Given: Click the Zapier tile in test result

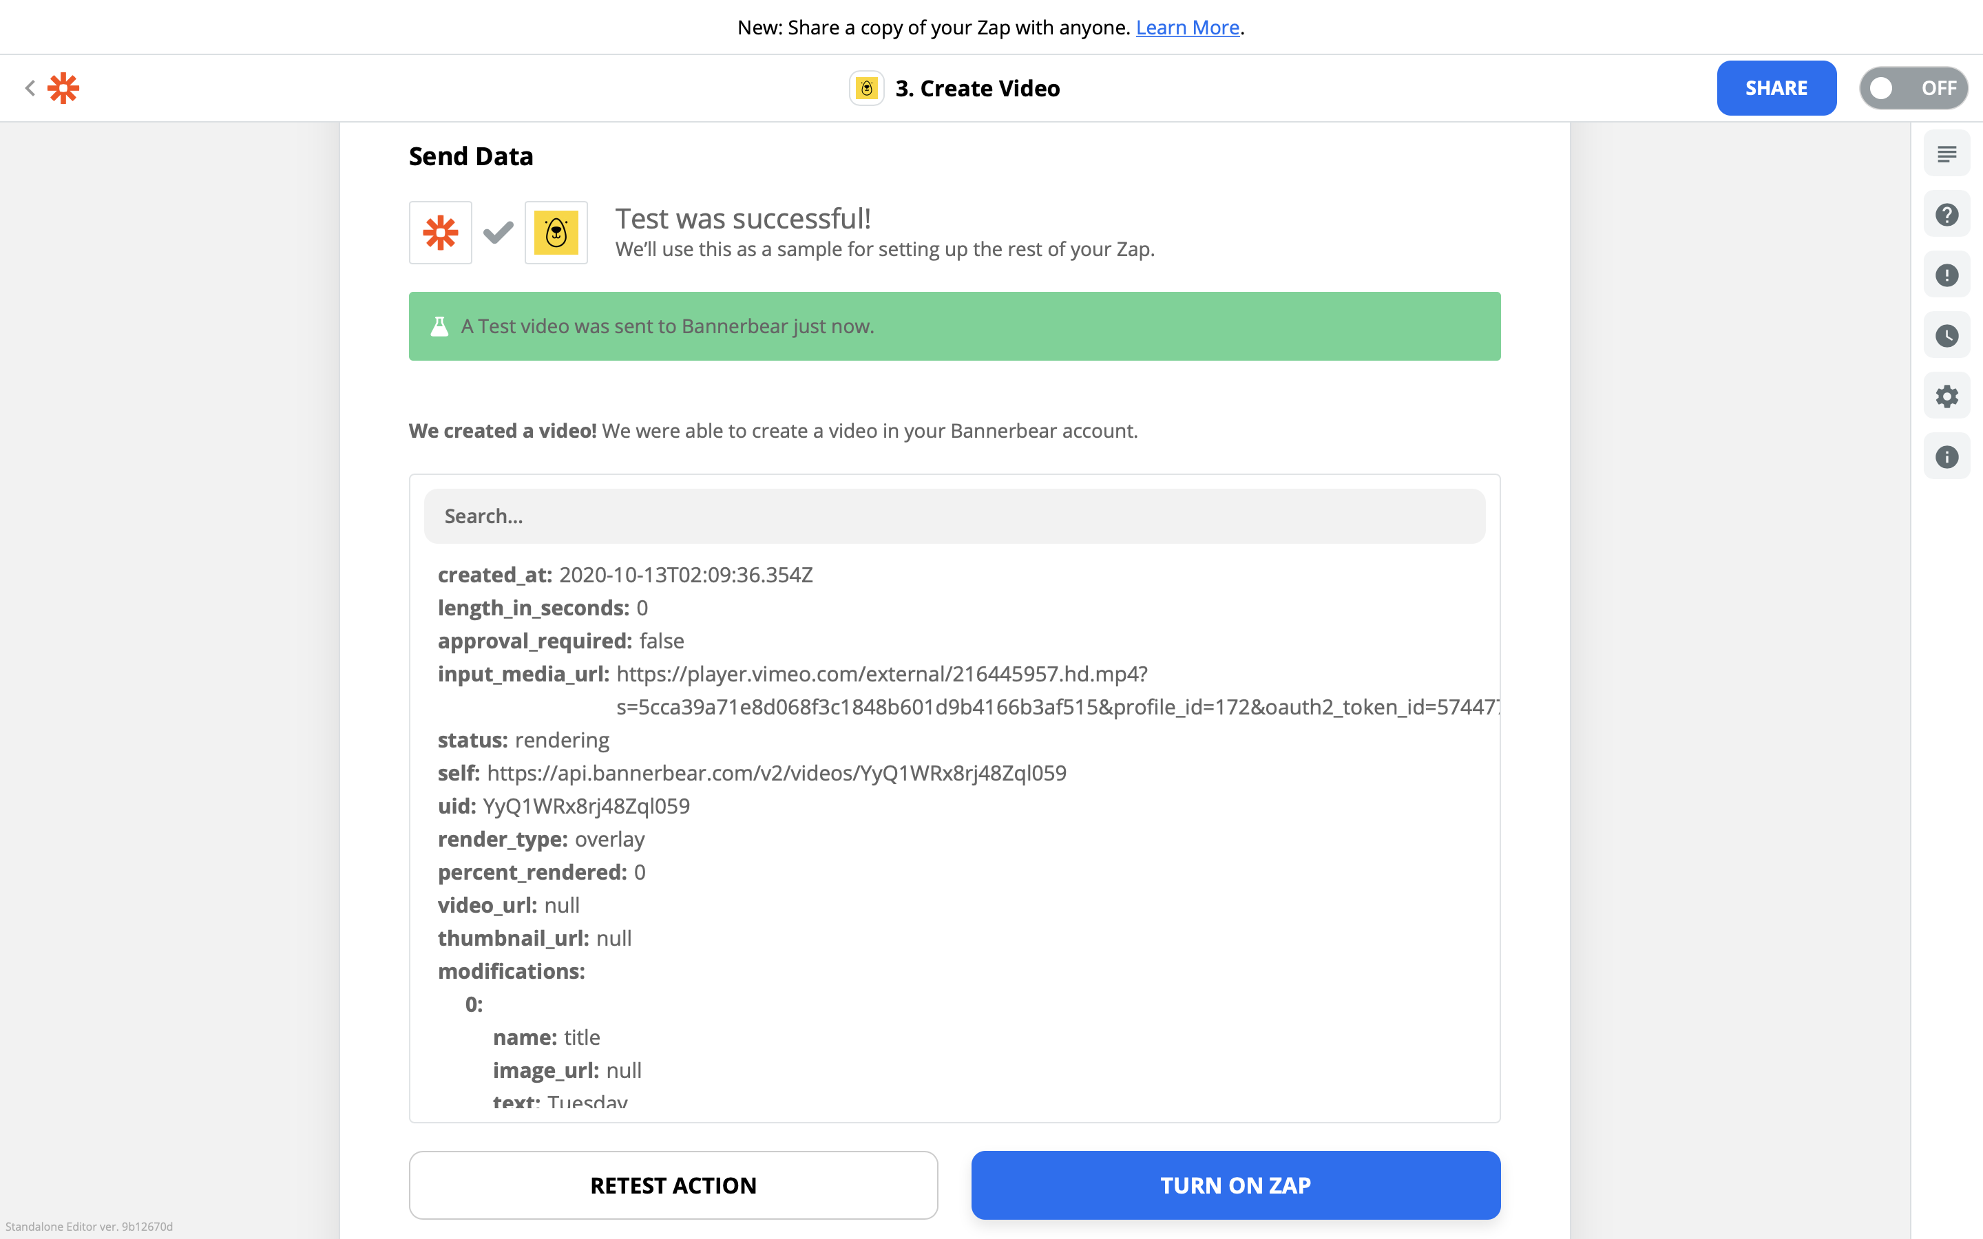Looking at the screenshot, I should tap(440, 233).
